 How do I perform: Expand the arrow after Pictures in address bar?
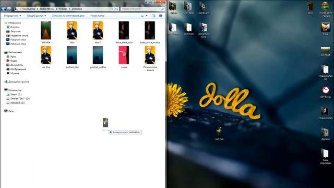click(x=69, y=9)
